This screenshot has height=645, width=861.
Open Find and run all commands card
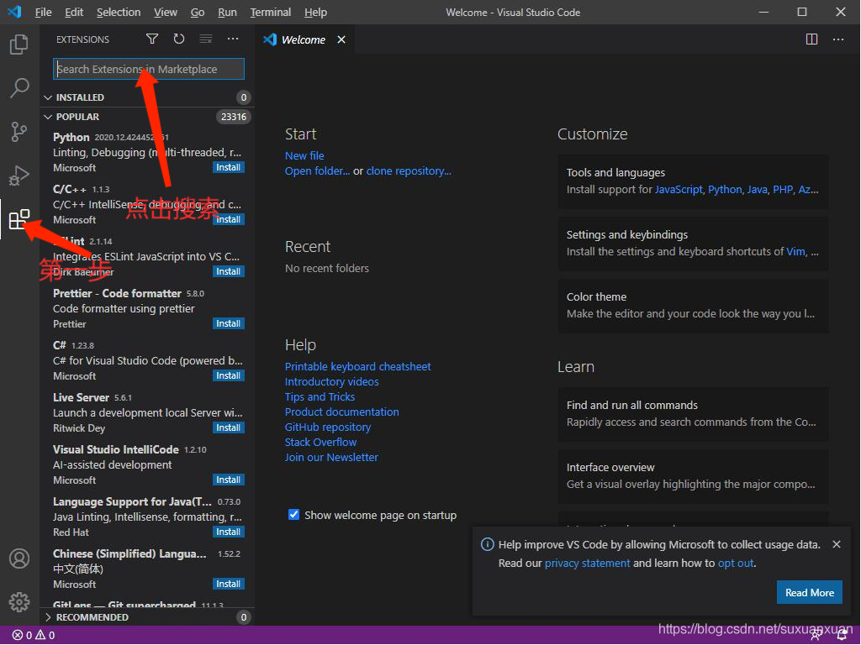694,414
